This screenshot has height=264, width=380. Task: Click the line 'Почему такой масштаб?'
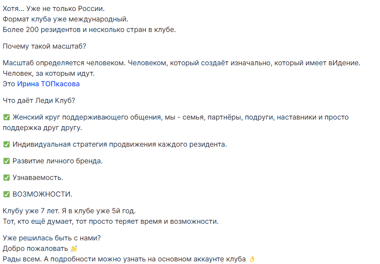click(39, 46)
